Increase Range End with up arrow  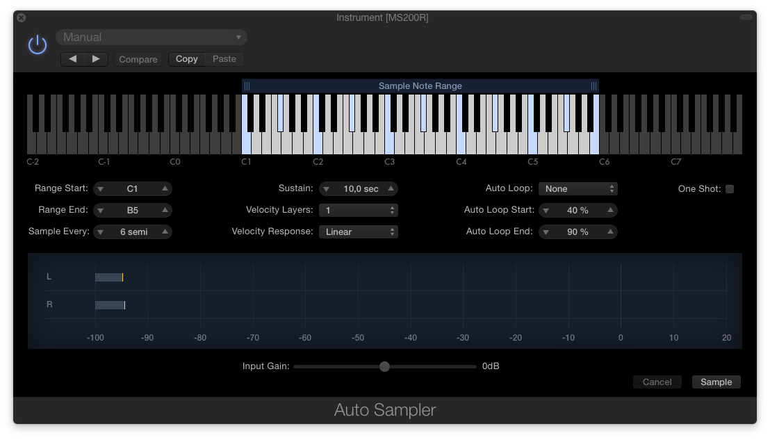165,210
